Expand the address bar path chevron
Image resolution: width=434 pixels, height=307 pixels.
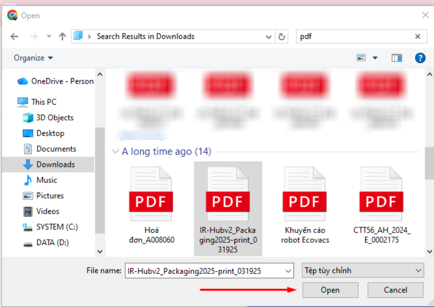89,36
